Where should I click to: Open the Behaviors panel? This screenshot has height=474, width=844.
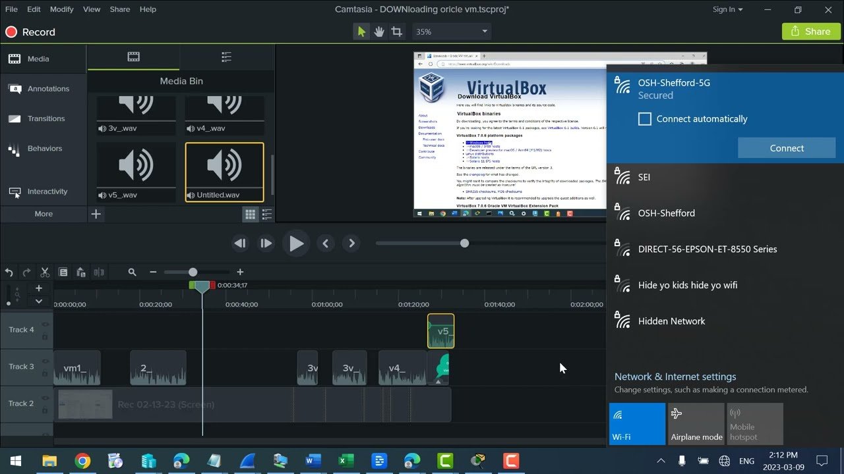pos(44,149)
